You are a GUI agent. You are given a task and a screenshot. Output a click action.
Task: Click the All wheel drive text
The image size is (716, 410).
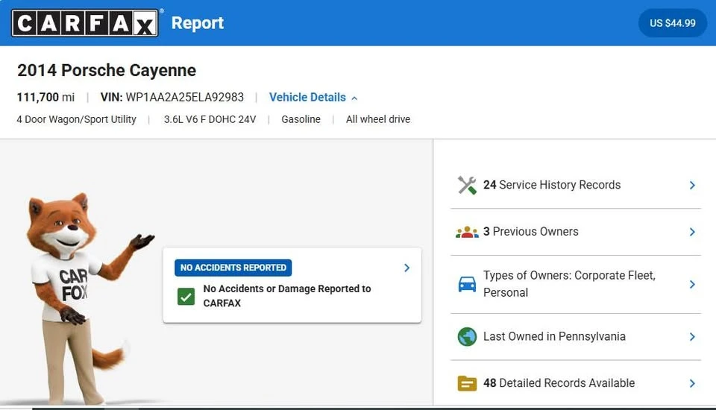[x=378, y=119]
